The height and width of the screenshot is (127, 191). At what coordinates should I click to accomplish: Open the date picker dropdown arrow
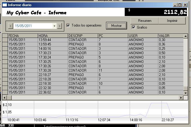coord(54,26)
